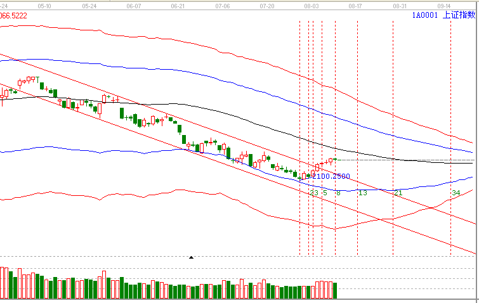Click the red 066.5222 value at top left
The image size is (479, 303).
click(x=14, y=15)
